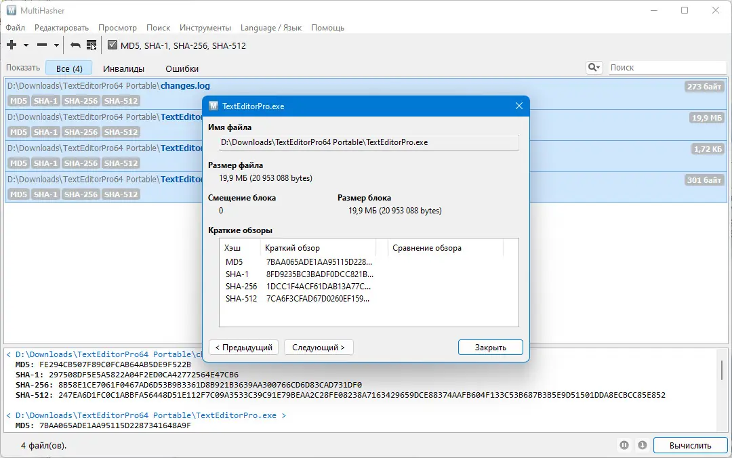The height and width of the screenshot is (458, 732).
Task: Close the TextEditorPro.exe dialog with X
Action: click(518, 106)
